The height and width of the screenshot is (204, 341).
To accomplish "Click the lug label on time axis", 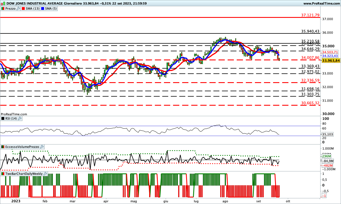I will tap(196, 201).
